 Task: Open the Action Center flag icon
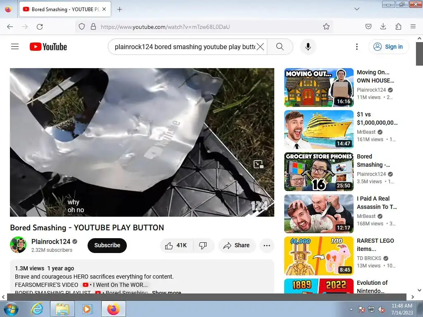point(361,309)
